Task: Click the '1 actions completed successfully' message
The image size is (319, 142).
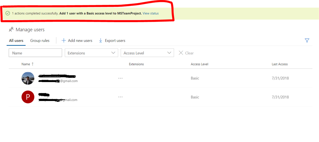Action: point(35,13)
